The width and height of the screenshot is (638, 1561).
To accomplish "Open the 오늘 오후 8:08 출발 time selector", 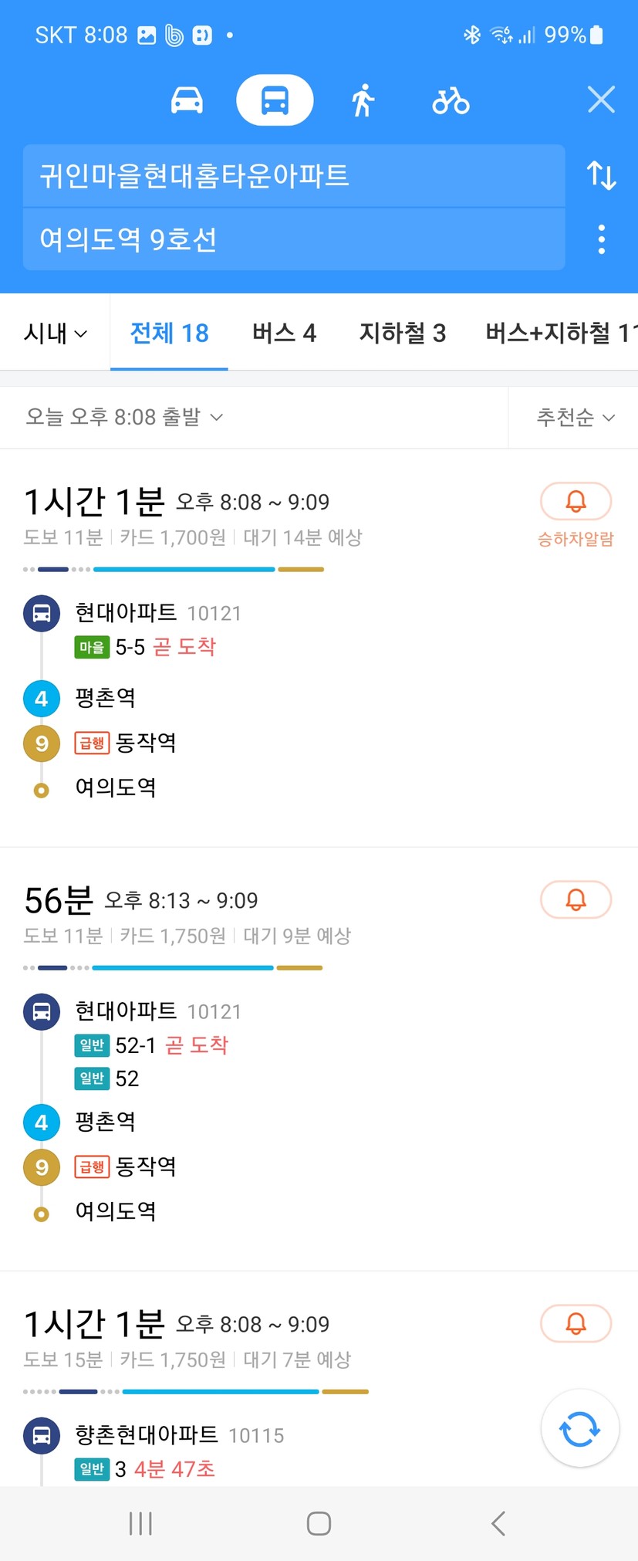I will [125, 417].
